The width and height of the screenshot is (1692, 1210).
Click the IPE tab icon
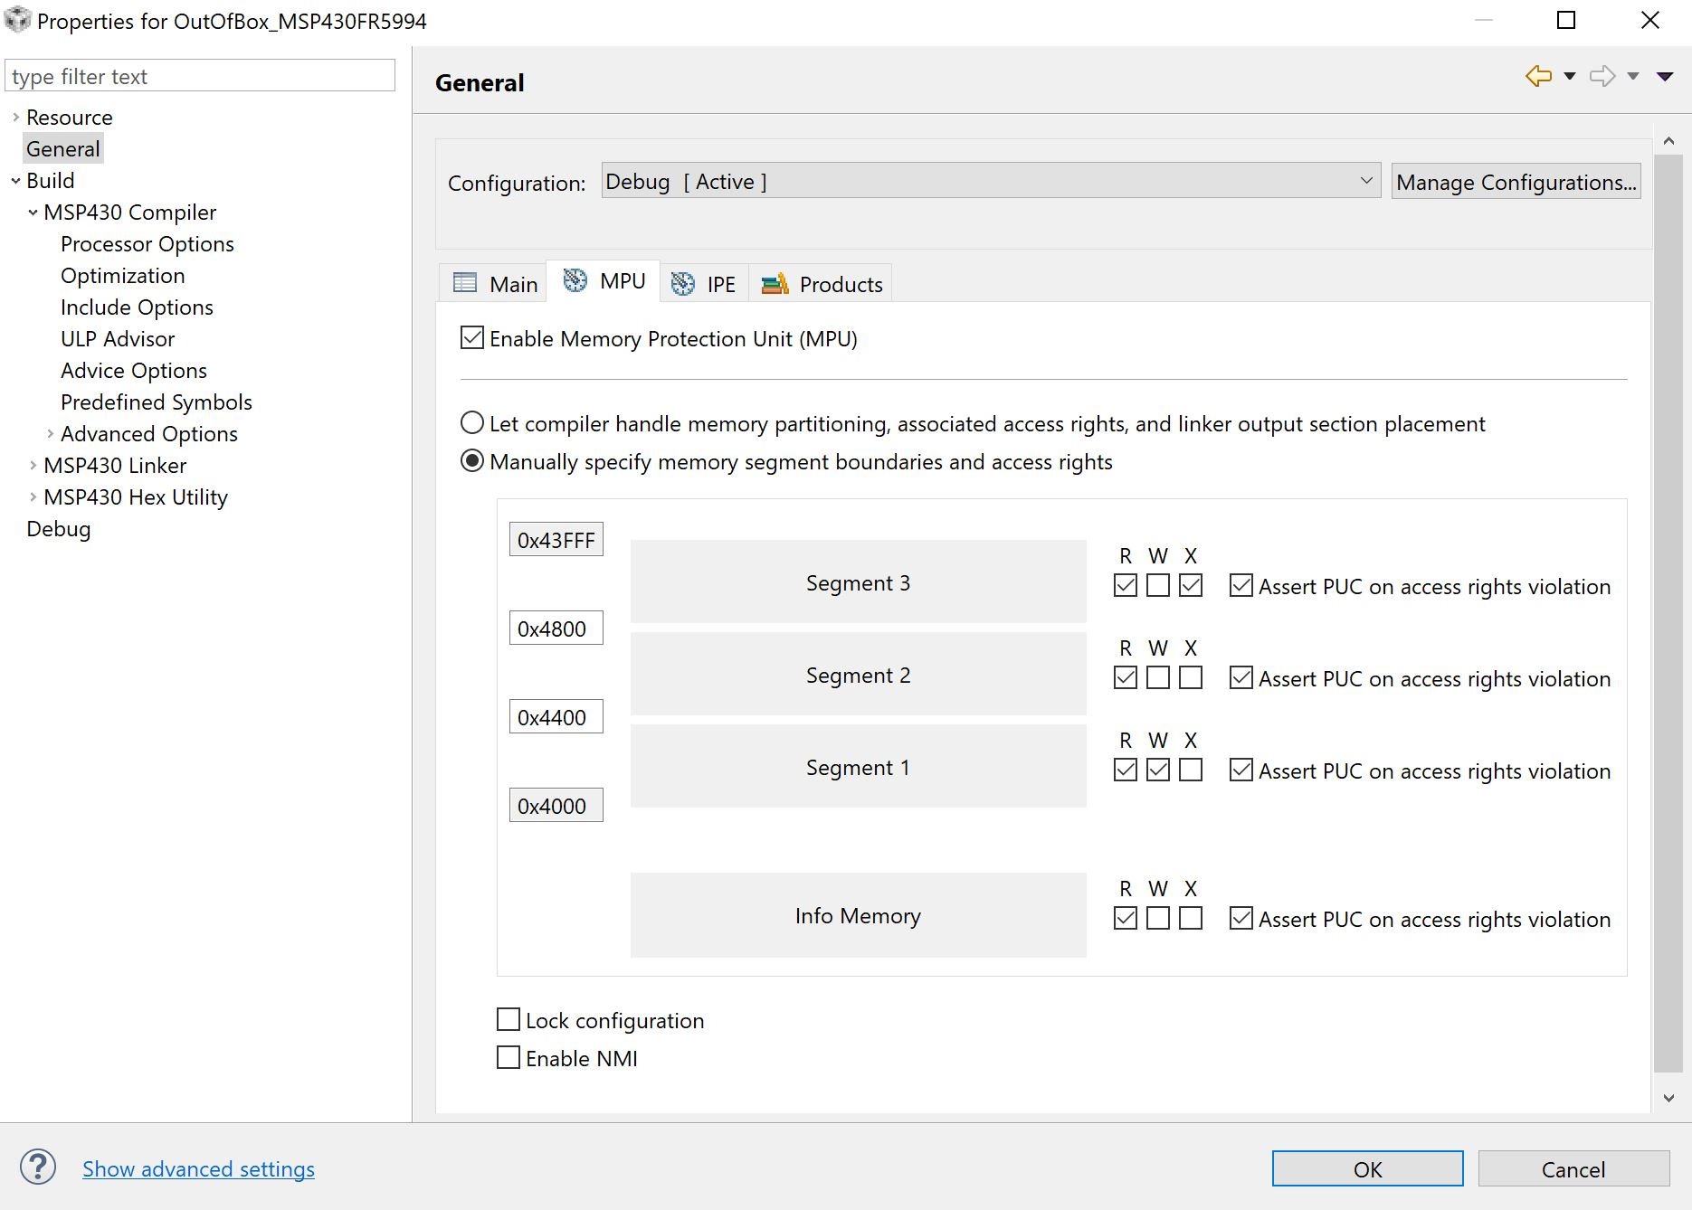tap(683, 284)
